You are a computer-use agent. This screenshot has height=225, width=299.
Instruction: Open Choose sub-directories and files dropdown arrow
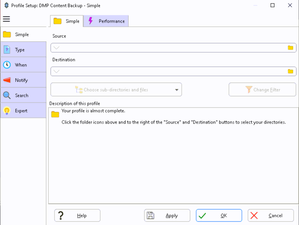point(177,90)
